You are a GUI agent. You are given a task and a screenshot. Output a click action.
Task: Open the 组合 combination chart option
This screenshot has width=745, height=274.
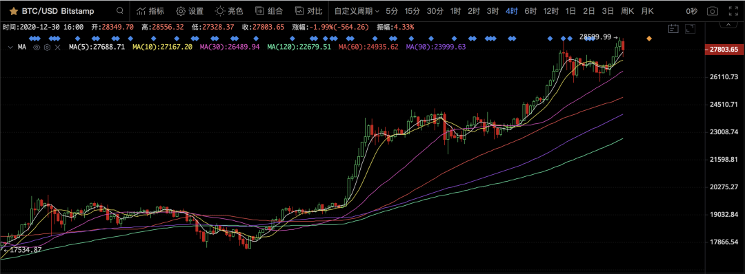[x=269, y=11]
